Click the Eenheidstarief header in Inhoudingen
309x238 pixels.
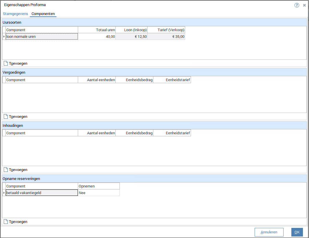(172, 133)
